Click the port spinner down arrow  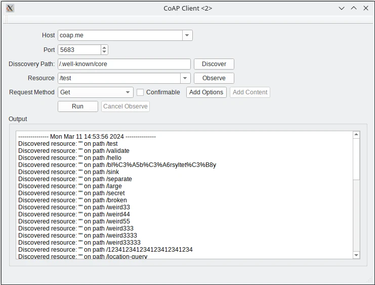coord(104,52)
